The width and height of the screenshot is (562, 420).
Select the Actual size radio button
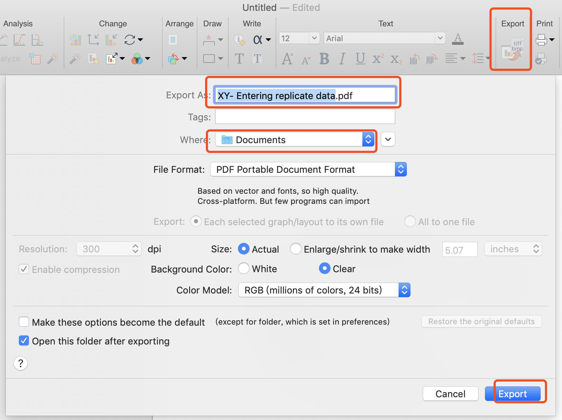click(x=244, y=249)
